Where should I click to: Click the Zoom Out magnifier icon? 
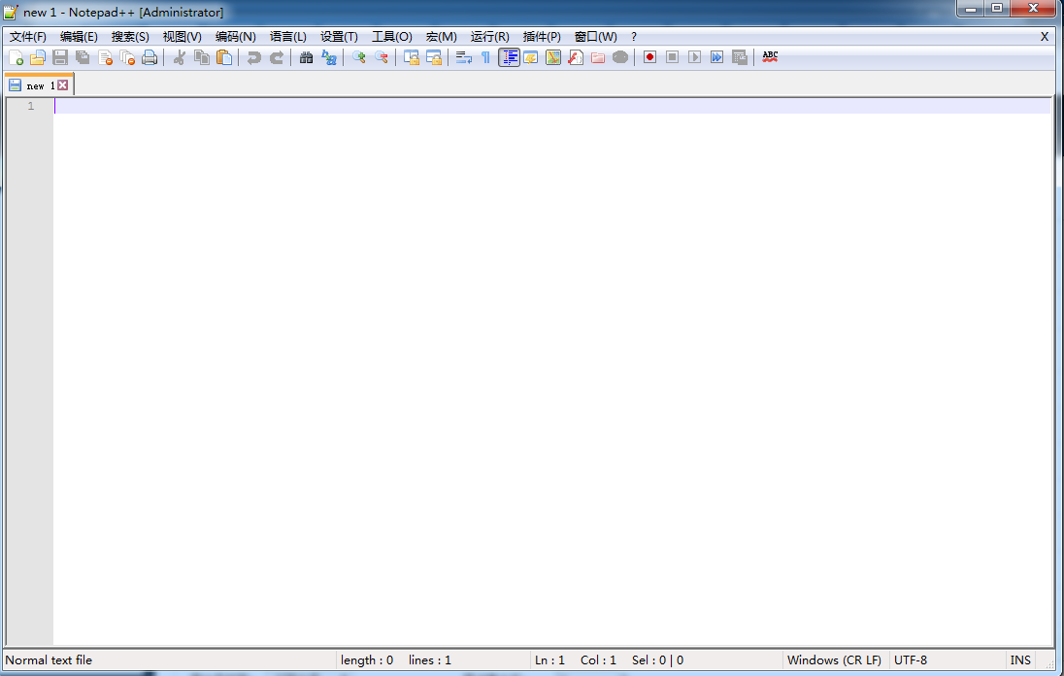(382, 57)
